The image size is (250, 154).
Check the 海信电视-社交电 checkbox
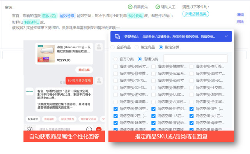click(x=191, y=88)
